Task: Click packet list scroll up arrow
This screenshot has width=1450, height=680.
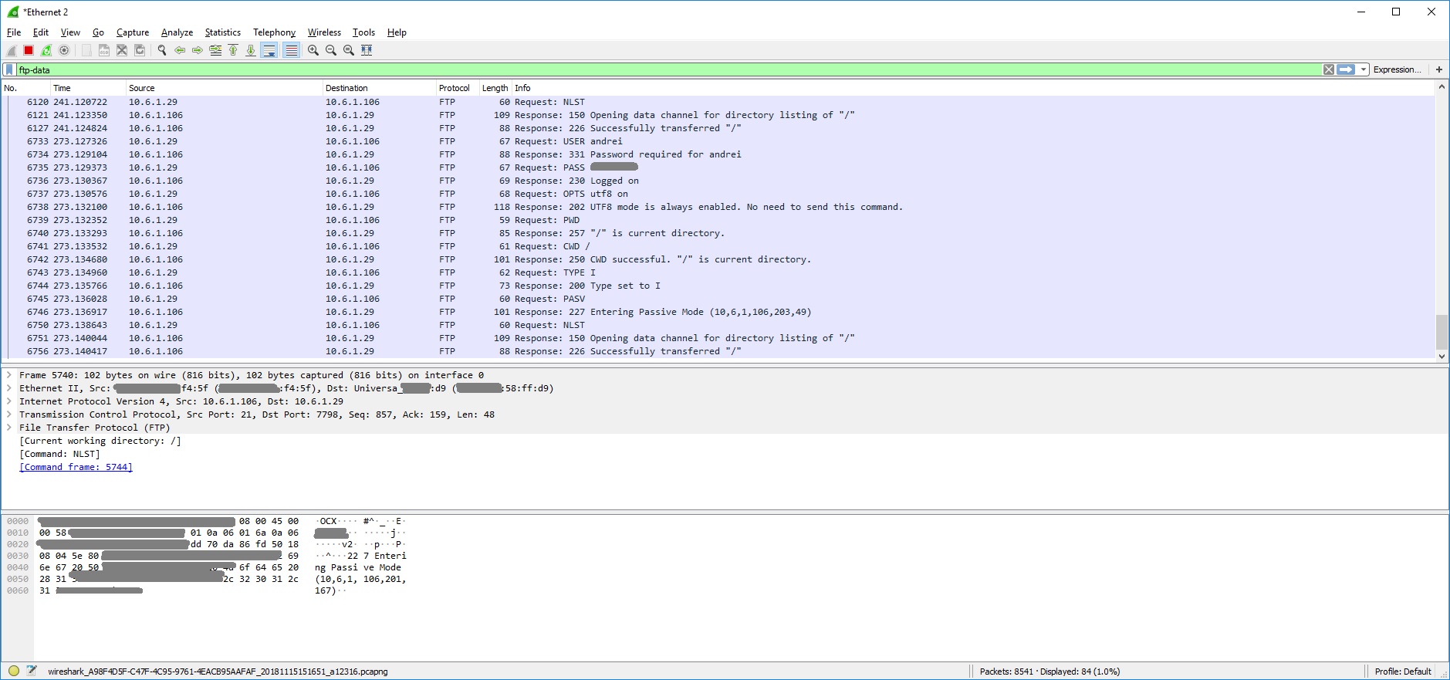Action: click(x=1442, y=87)
